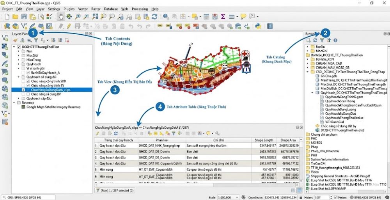This screenshot has width=390, height=200.
Task: Click the info properties icon in Browser panel
Action: click(x=335, y=40)
